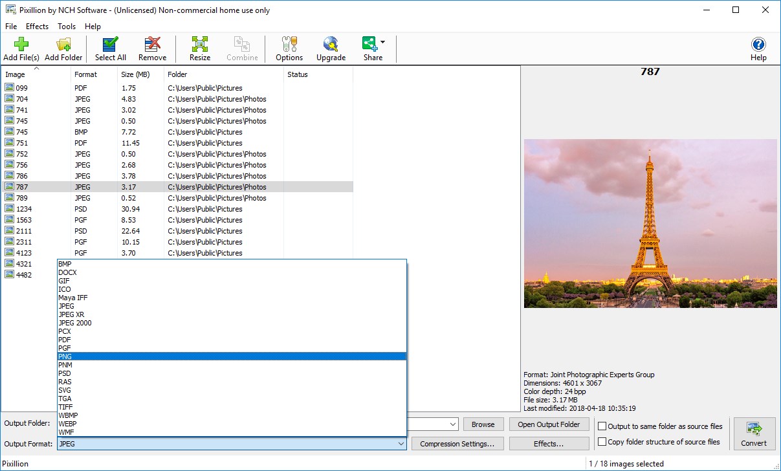The image size is (781, 471).
Task: Click the Select All toolbar icon
Action: [110, 45]
